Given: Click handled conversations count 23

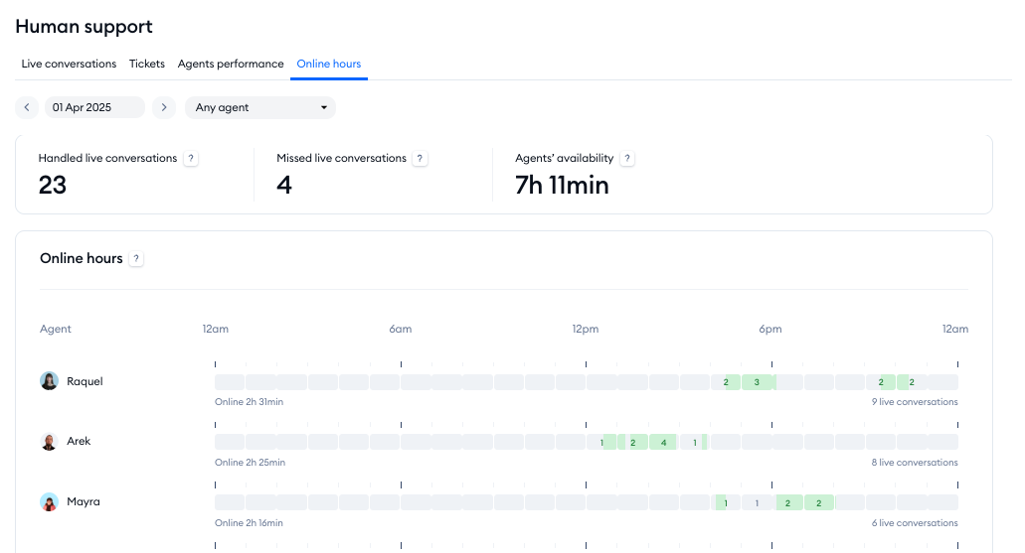Looking at the screenshot, I should click(53, 185).
